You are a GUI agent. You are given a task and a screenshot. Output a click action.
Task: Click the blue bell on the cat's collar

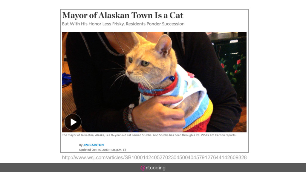pyautogui.click(x=172, y=79)
